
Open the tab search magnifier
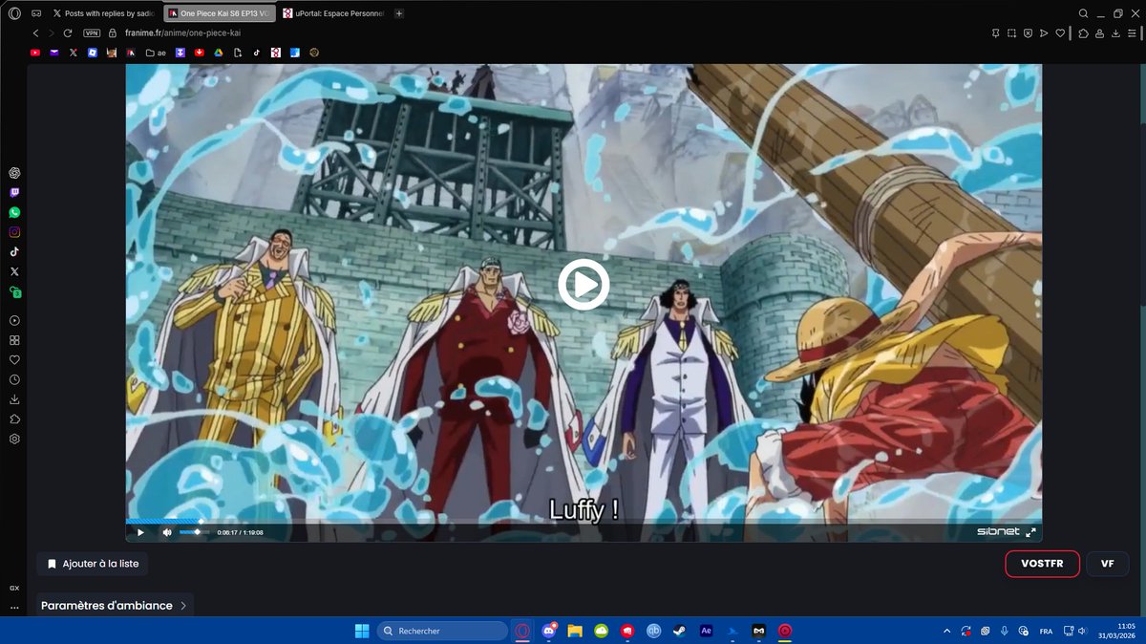(x=1084, y=13)
